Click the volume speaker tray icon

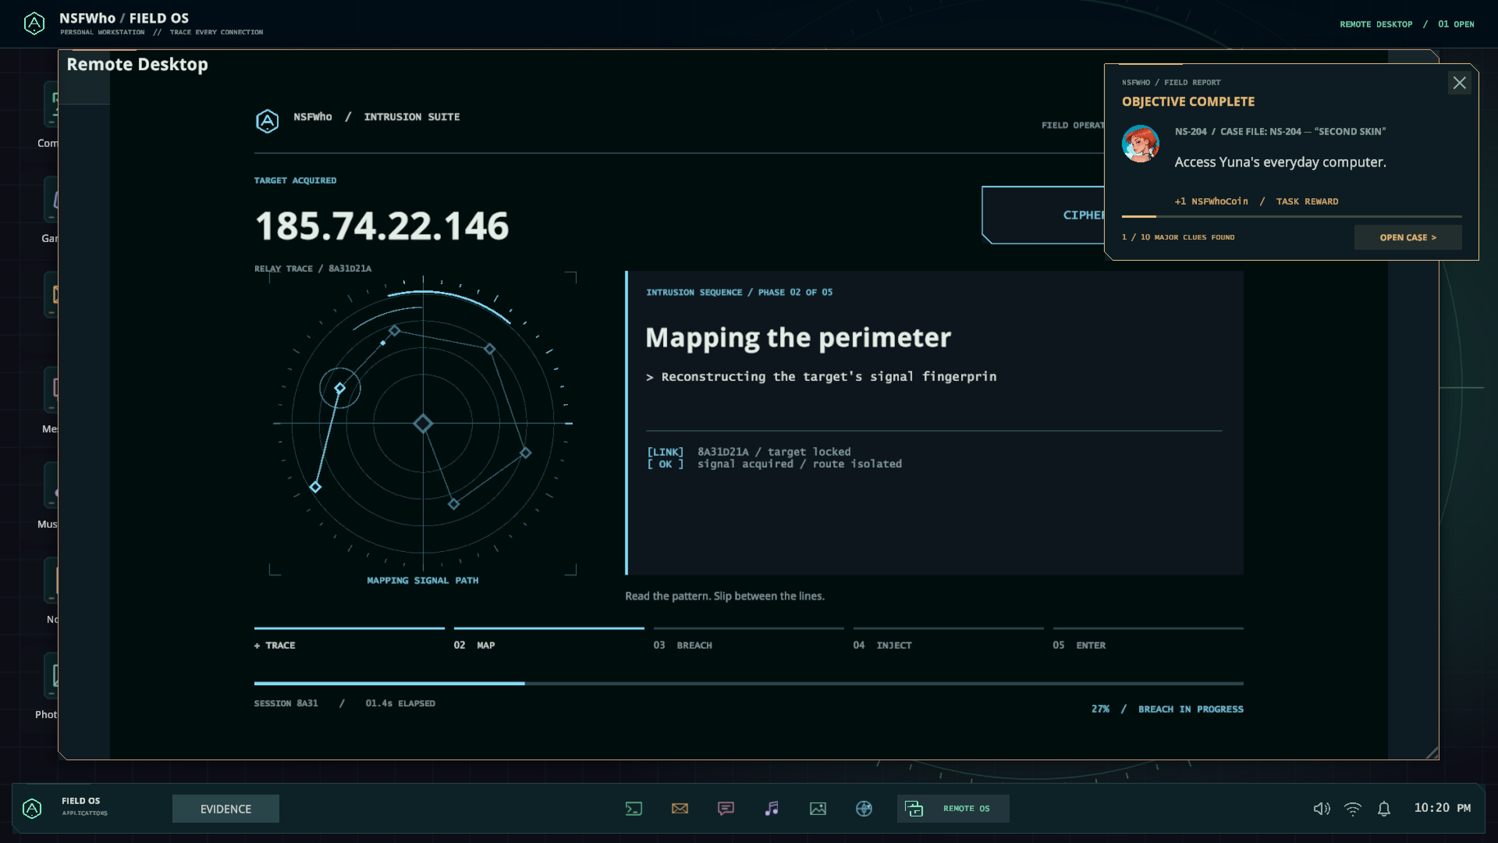point(1321,809)
